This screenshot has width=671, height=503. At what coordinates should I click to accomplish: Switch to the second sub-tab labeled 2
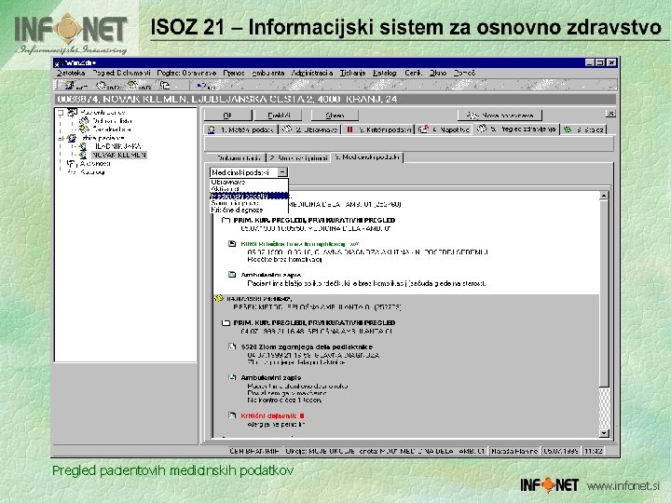[299, 157]
